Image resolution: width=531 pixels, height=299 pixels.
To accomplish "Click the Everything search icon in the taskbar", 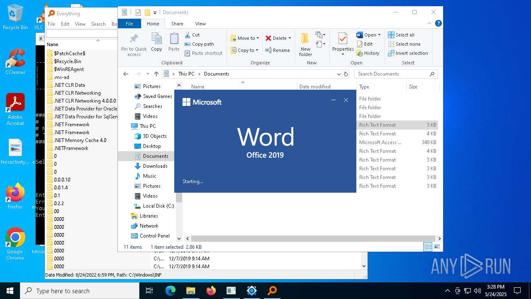I will coord(272,291).
